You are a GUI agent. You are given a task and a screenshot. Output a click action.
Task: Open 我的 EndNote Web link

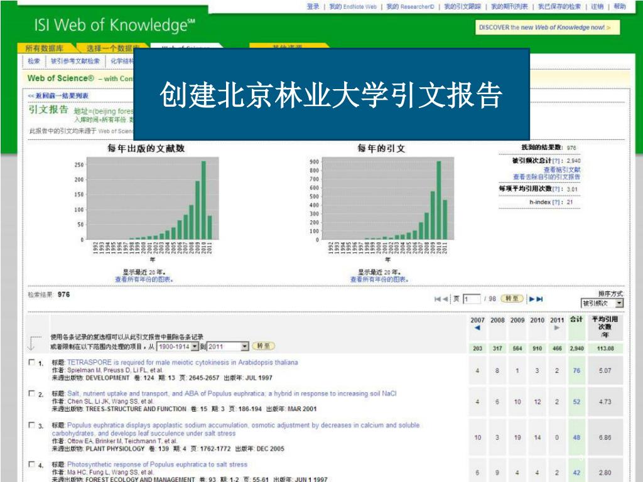coord(353,6)
